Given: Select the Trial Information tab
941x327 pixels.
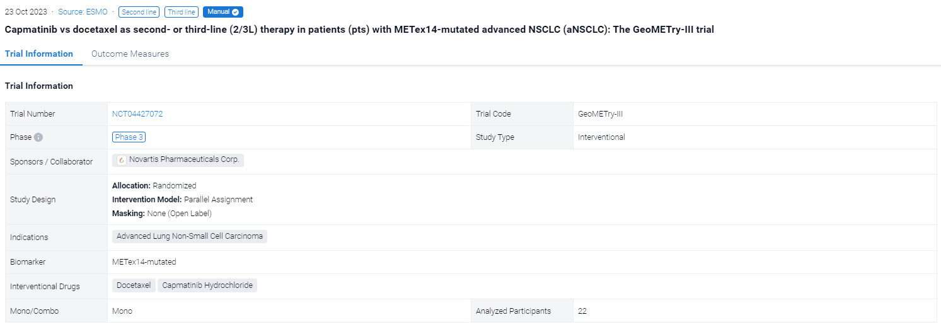Looking at the screenshot, I should click(x=39, y=54).
